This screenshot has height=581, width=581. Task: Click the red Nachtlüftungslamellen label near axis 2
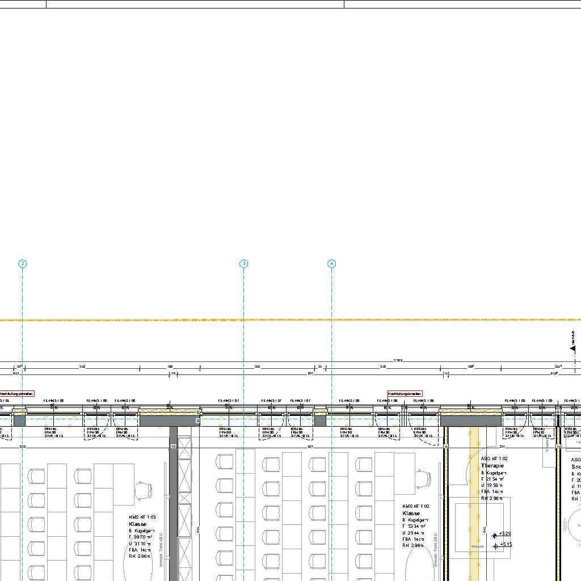coord(17,393)
